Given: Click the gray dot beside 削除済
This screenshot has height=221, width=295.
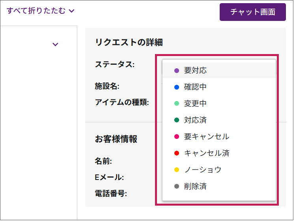Looking at the screenshot, I should point(177,186).
